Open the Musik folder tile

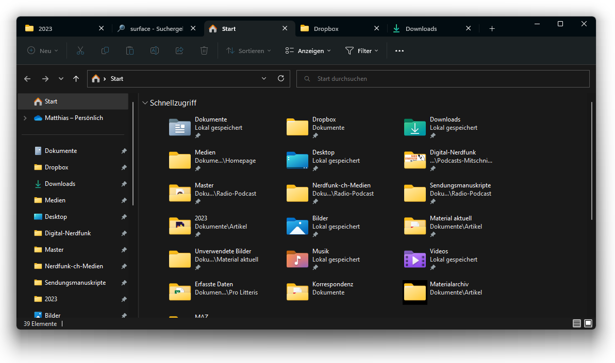coord(323,259)
